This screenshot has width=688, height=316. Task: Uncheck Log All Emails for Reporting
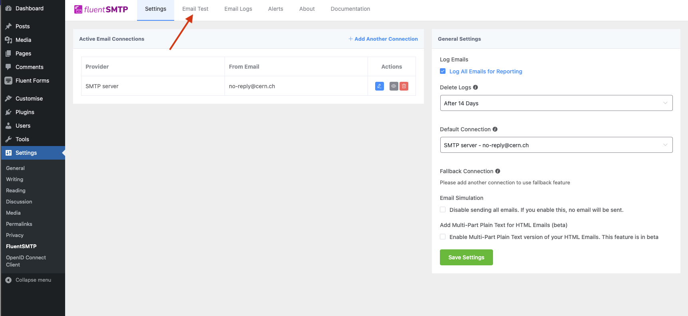point(443,71)
